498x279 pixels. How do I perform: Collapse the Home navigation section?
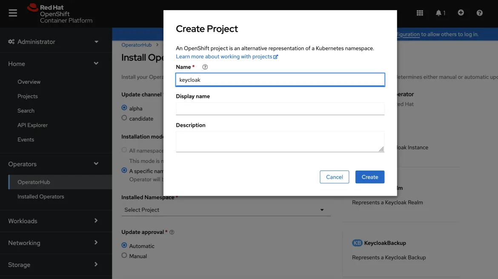[x=52, y=63]
